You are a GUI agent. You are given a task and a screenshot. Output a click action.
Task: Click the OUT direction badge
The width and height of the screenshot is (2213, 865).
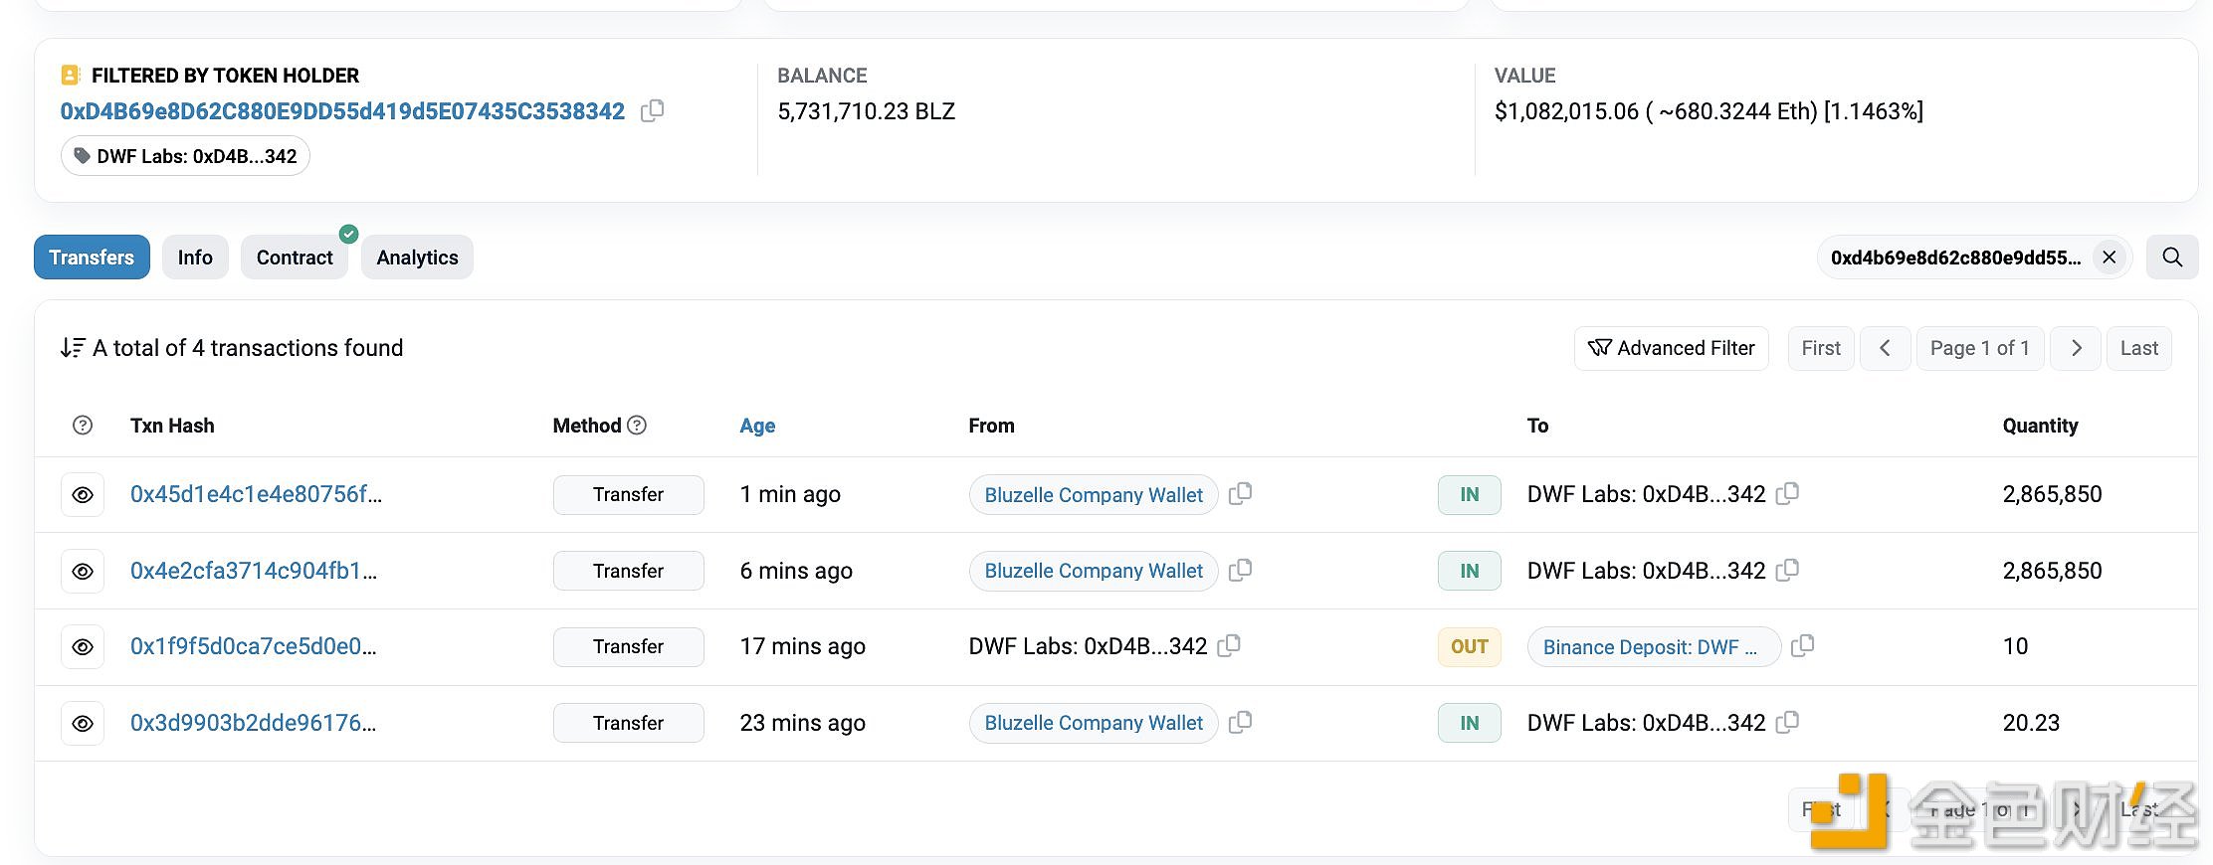tap(1469, 646)
